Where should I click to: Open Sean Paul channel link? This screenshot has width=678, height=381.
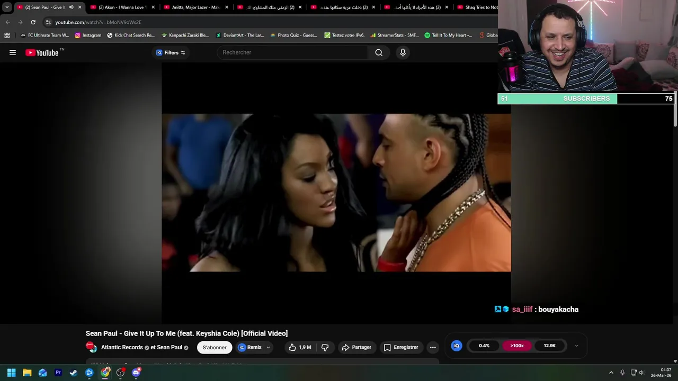click(169, 347)
